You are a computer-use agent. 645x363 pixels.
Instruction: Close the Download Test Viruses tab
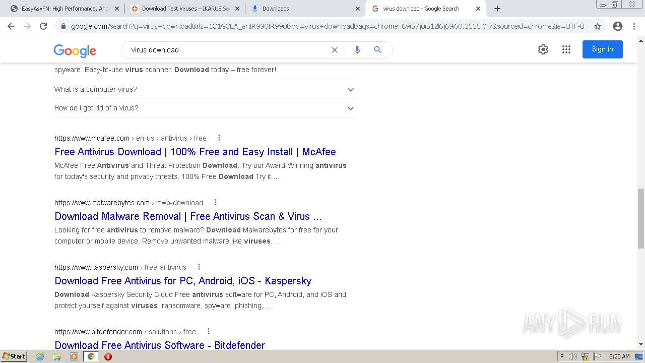point(237,9)
